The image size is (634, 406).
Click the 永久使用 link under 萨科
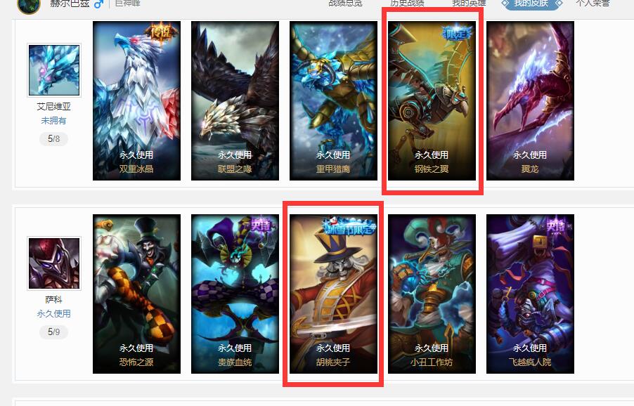[54, 313]
